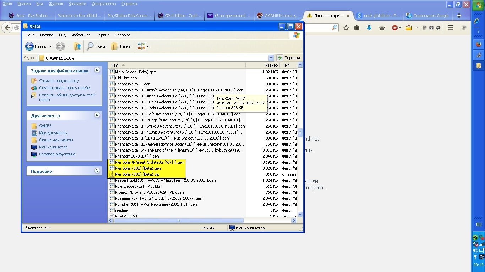The height and width of the screenshot is (272, 485).
Task: Select Phantasy Star 2.gen file
Action: (132, 84)
